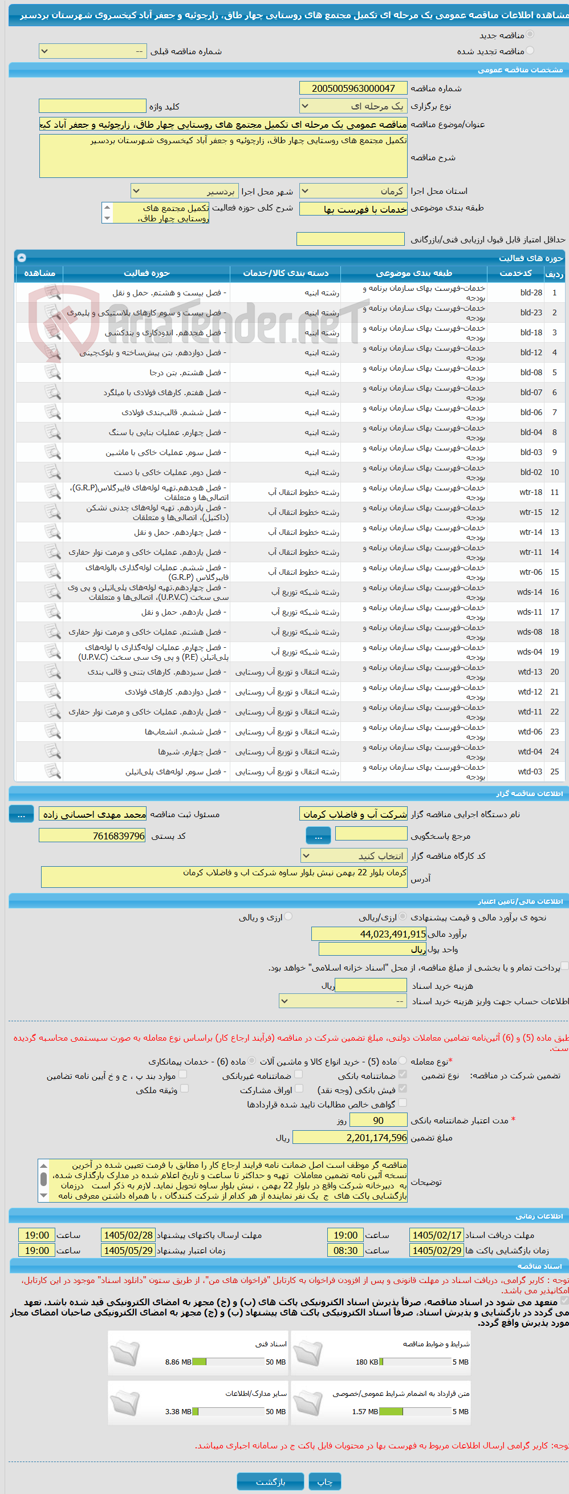
Task: Open view icon for row bld-02
Action: [53, 472]
